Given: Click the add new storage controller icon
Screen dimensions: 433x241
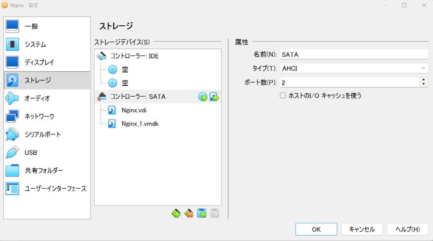Looking at the screenshot, I should pyautogui.click(x=176, y=214).
